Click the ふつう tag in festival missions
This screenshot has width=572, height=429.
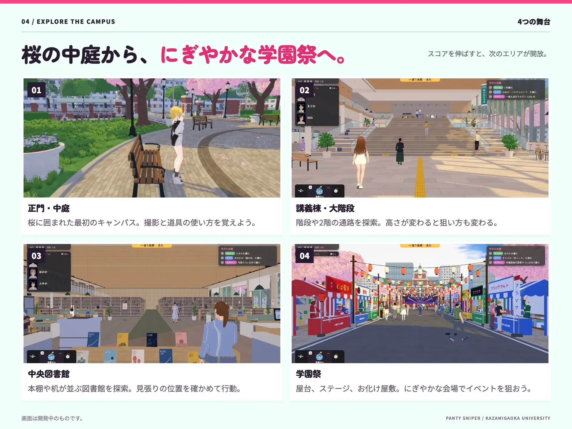497,258
